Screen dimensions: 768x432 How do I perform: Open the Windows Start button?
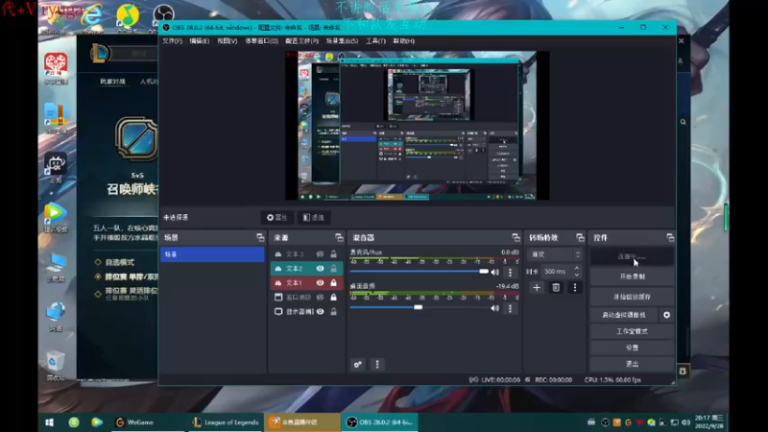click(x=50, y=422)
